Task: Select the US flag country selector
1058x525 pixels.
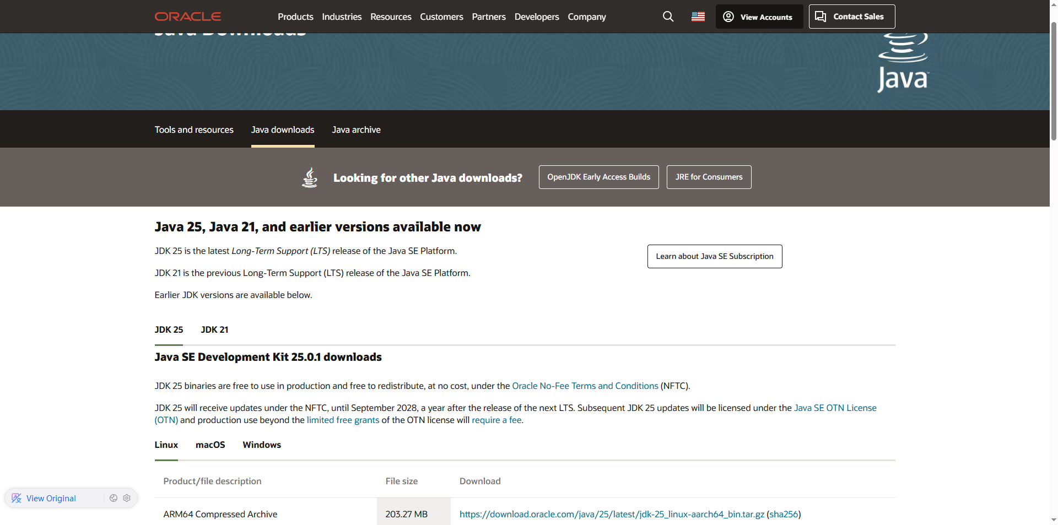Action: 698,17
